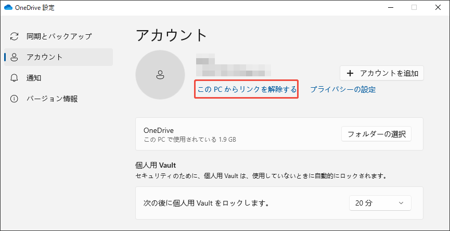
Task: Minimize the OneDrive 設定 window
Action: 390,8
